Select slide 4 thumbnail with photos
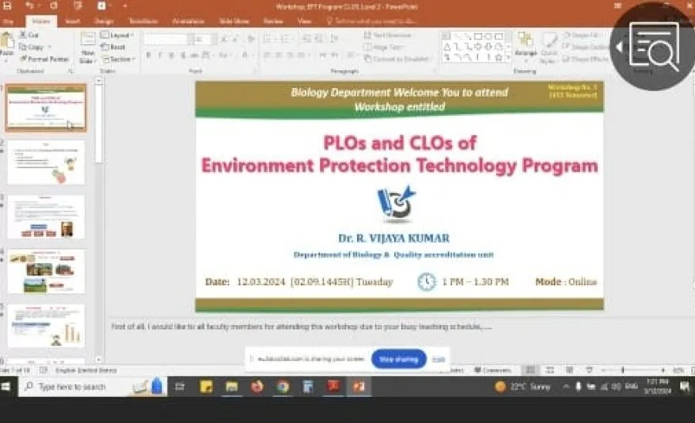This screenshot has width=695, height=423. click(x=46, y=272)
